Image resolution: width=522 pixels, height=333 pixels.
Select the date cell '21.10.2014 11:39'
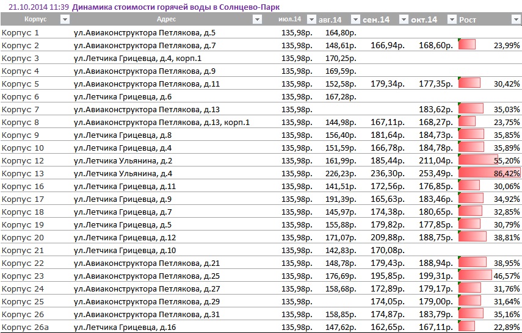pos(38,7)
